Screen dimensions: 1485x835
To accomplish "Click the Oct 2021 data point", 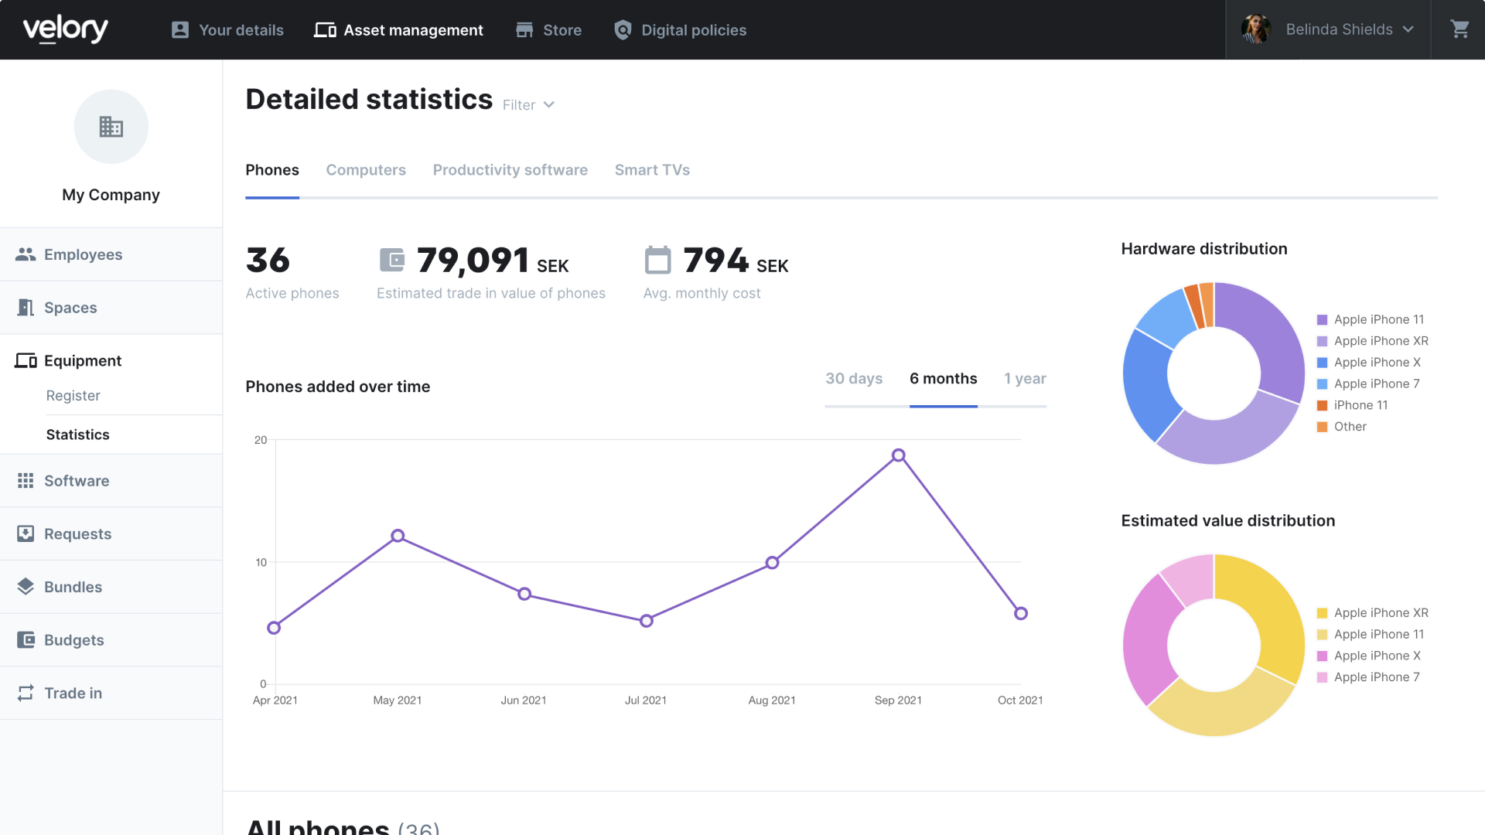I will pyautogui.click(x=1021, y=613).
